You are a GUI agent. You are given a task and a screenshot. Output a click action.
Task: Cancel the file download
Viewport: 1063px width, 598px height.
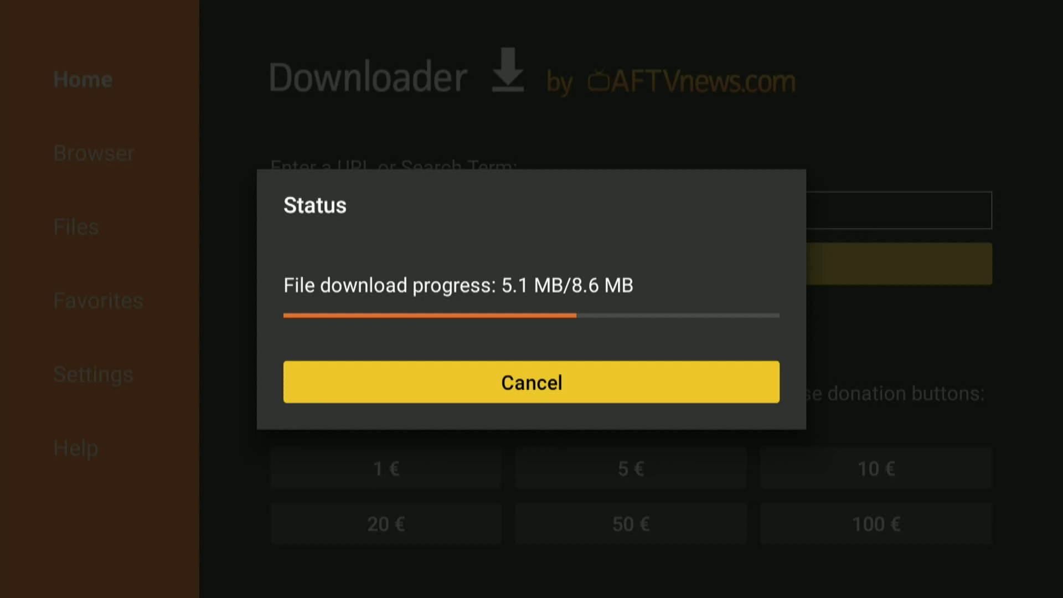[x=531, y=382]
